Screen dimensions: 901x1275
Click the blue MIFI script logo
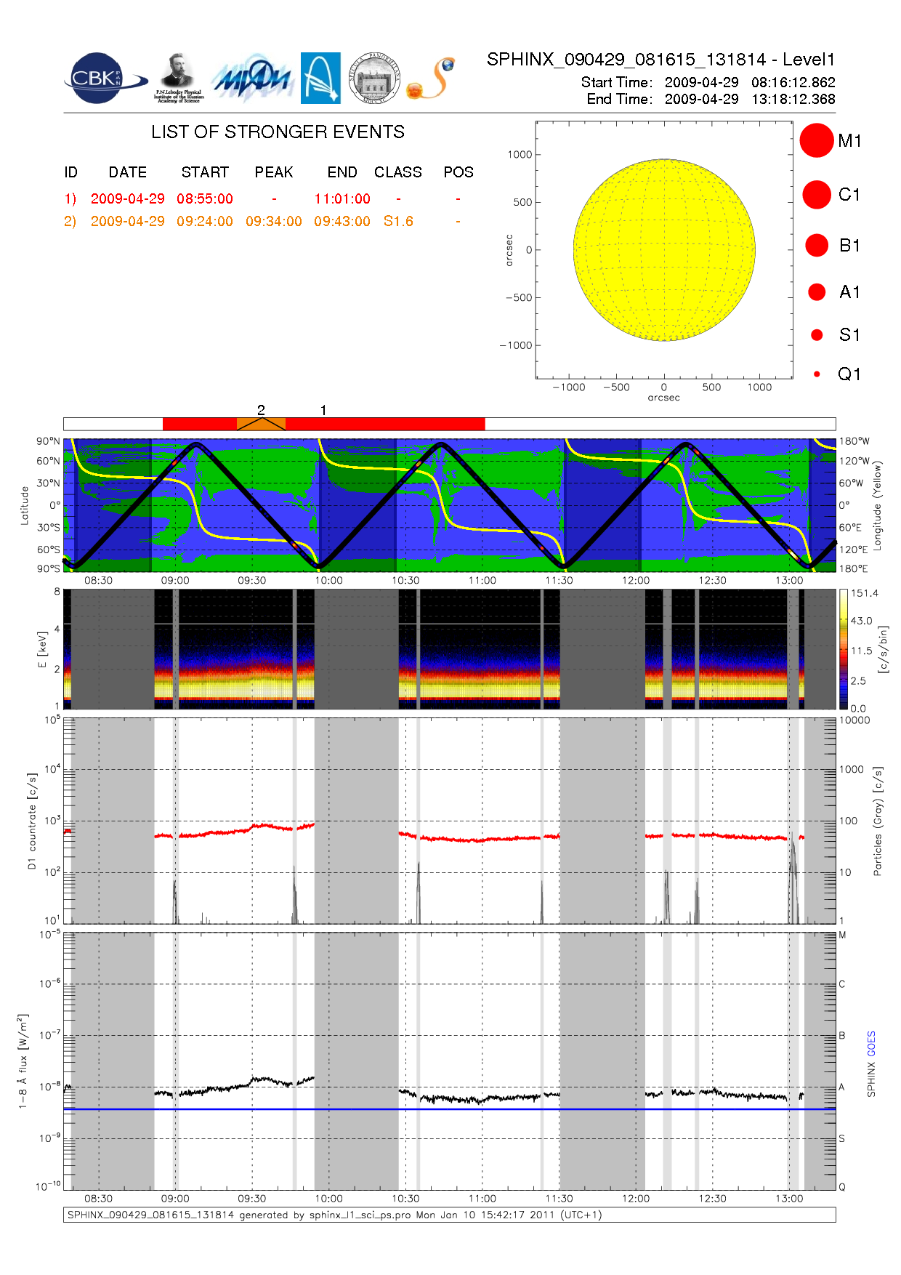click(252, 78)
